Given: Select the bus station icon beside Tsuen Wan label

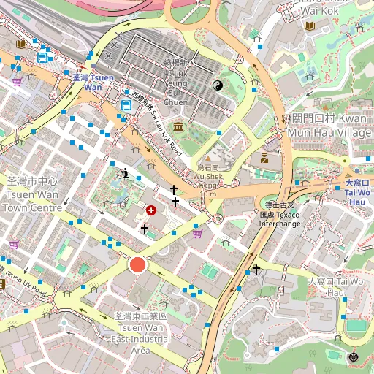Looking at the screenshot, I should point(126,105).
